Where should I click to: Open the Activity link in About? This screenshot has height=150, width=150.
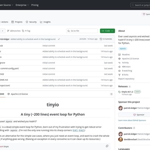coord(125,62)
